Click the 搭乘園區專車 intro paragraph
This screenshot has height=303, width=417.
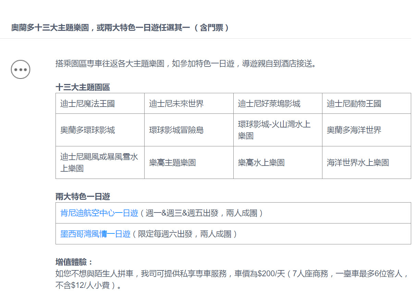[185, 64]
